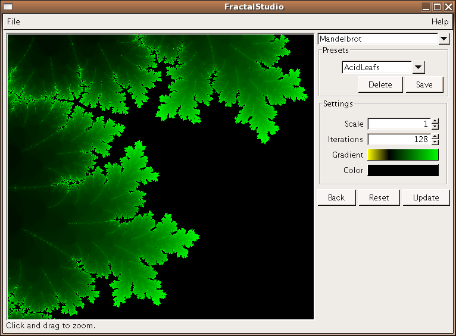This screenshot has width=456, height=336.
Task: Update the fractal rendering
Action: pyautogui.click(x=426, y=197)
